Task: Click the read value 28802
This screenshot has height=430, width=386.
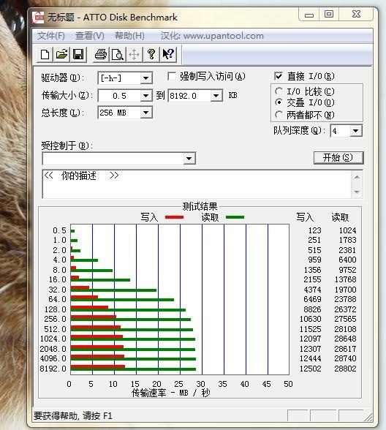Action: [345, 369]
